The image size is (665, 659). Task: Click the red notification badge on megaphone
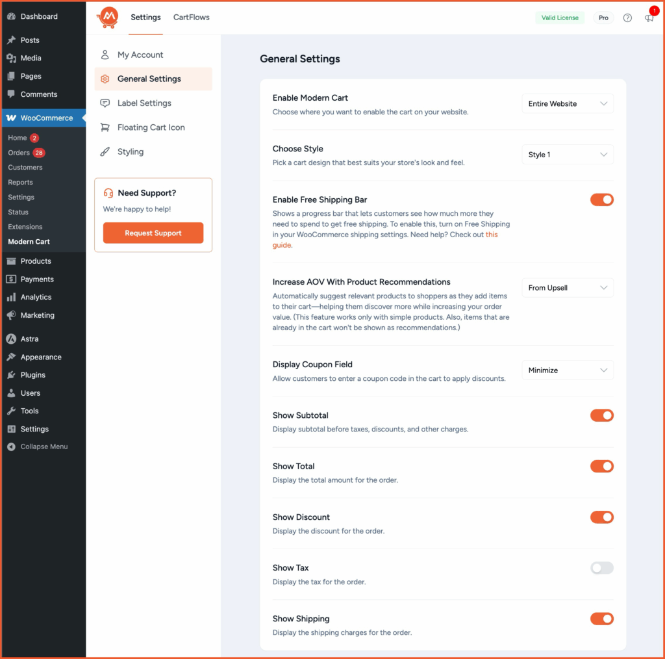click(655, 10)
